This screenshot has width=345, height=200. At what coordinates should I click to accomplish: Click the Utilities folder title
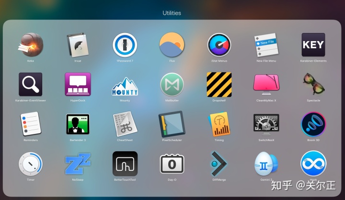[172, 13]
